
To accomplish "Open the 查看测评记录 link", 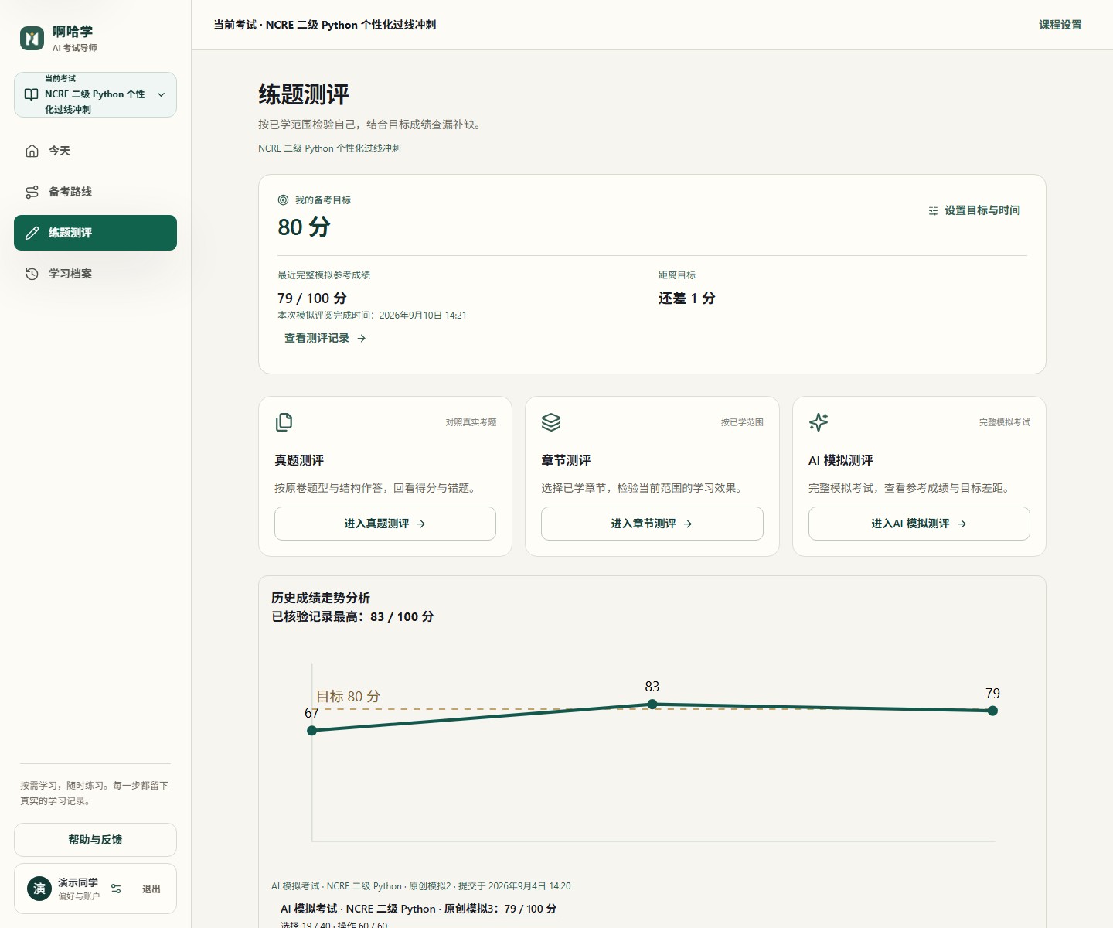I will 325,338.
